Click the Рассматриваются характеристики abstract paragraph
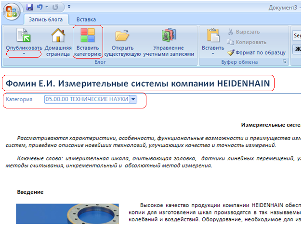This screenshot has height=225, width=302. pos(153,142)
